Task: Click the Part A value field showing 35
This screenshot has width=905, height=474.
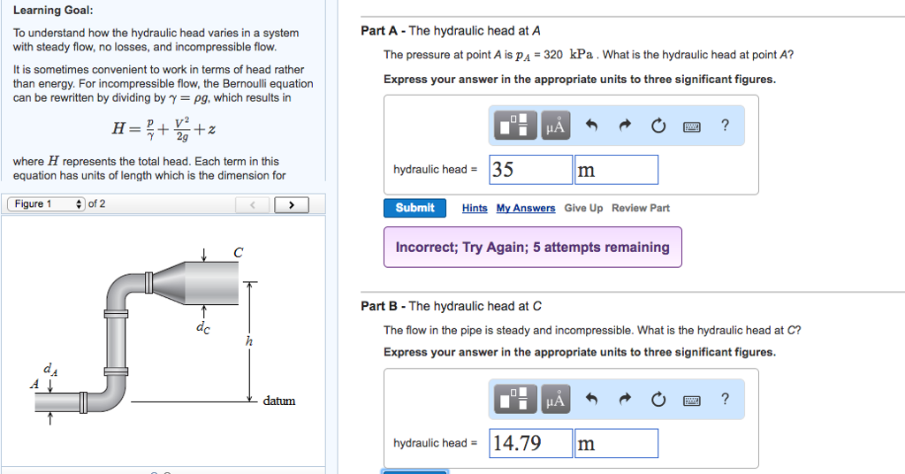Action: (x=530, y=170)
